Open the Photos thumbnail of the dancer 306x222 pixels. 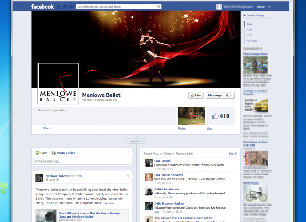[191, 116]
